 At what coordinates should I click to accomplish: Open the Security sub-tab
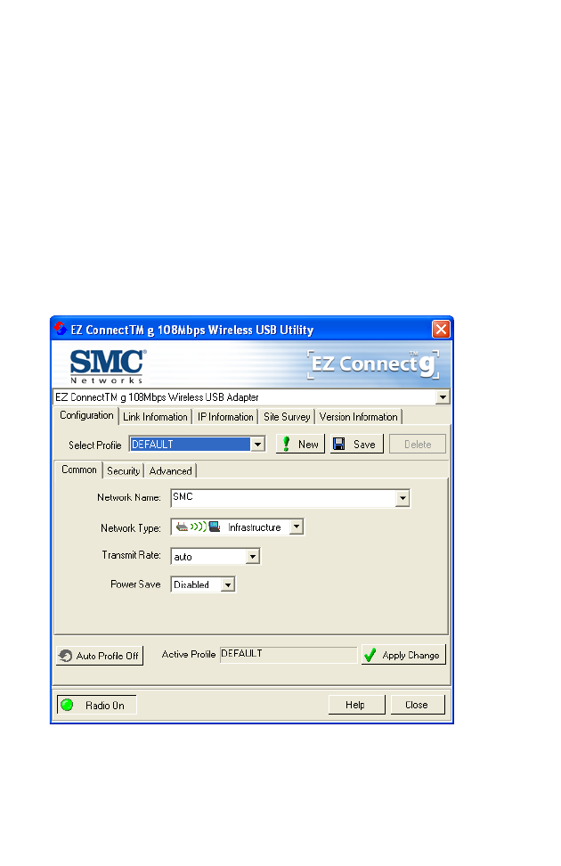tap(123, 471)
